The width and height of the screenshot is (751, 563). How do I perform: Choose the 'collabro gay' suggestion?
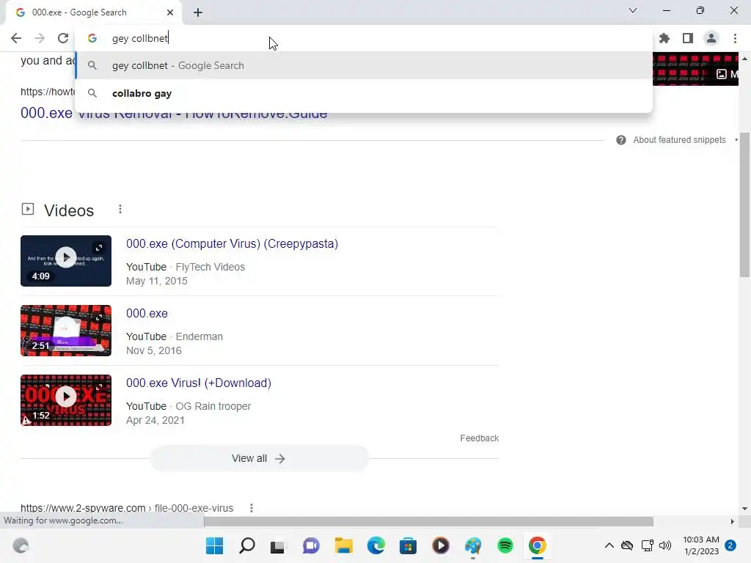(364, 93)
